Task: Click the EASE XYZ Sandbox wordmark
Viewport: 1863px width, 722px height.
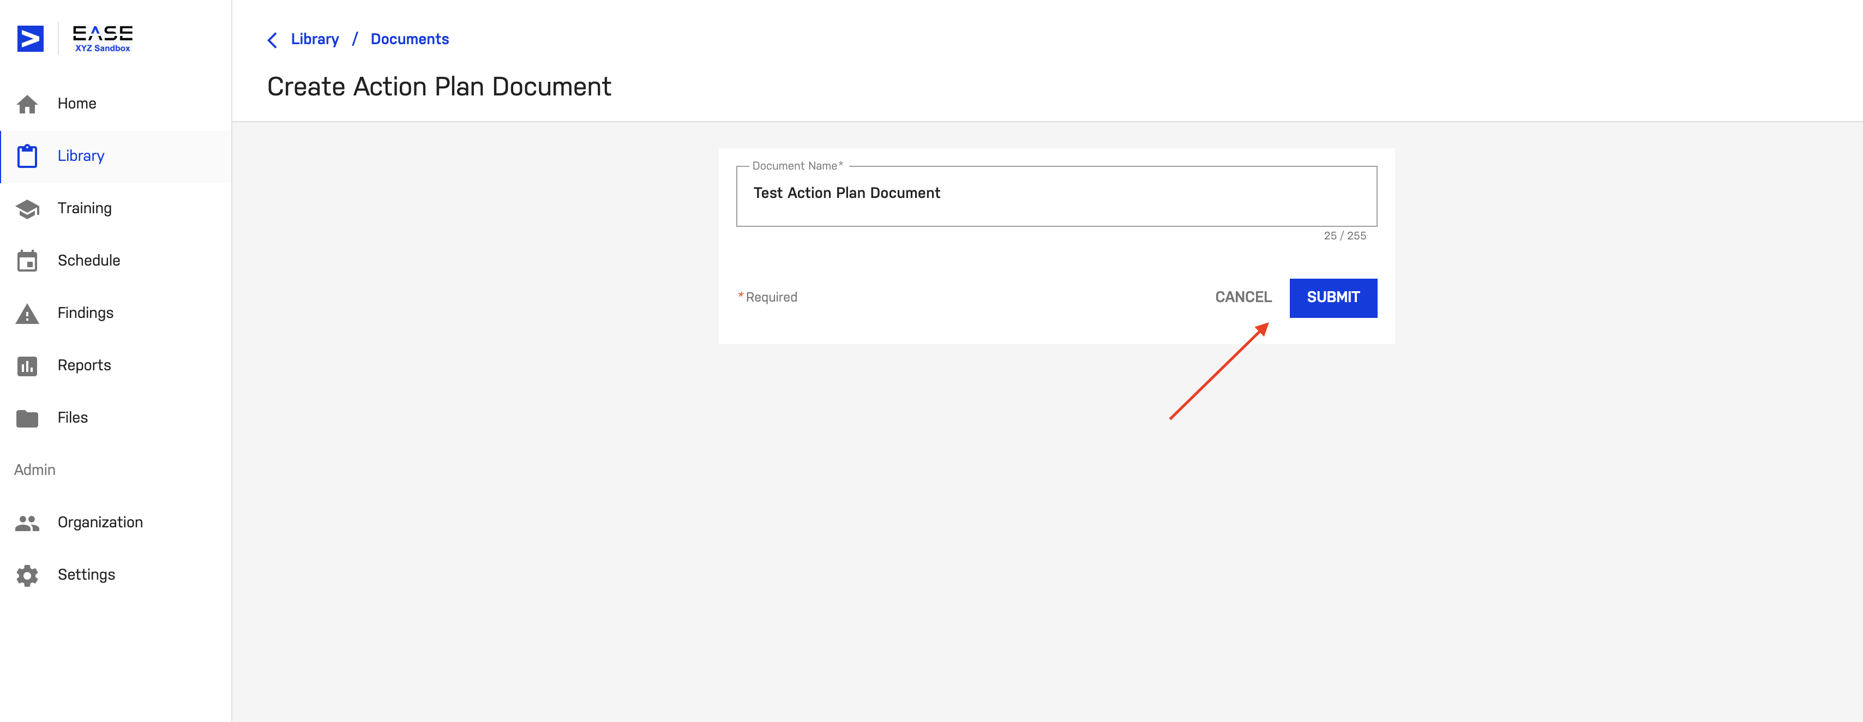Action: click(x=103, y=38)
